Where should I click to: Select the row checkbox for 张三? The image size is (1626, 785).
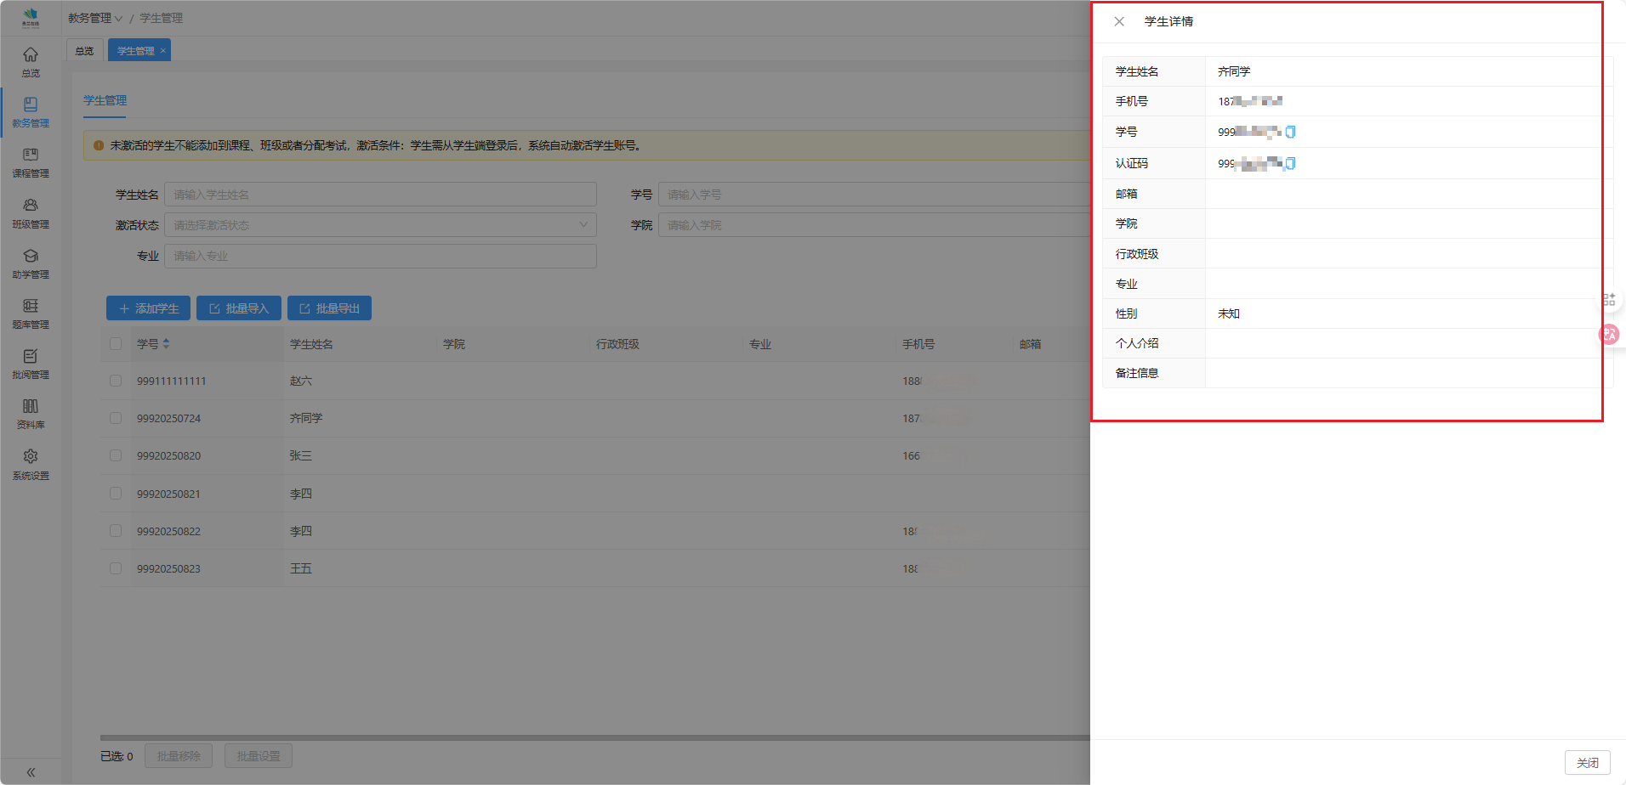[x=116, y=455]
